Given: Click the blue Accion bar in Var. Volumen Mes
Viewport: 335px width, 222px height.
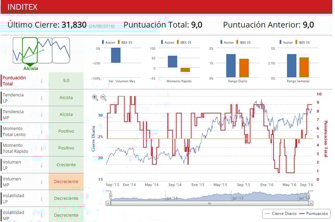Looking at the screenshot, I should tap(116, 55).
